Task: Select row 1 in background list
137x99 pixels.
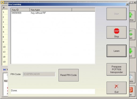Action: [x=5, y=12]
